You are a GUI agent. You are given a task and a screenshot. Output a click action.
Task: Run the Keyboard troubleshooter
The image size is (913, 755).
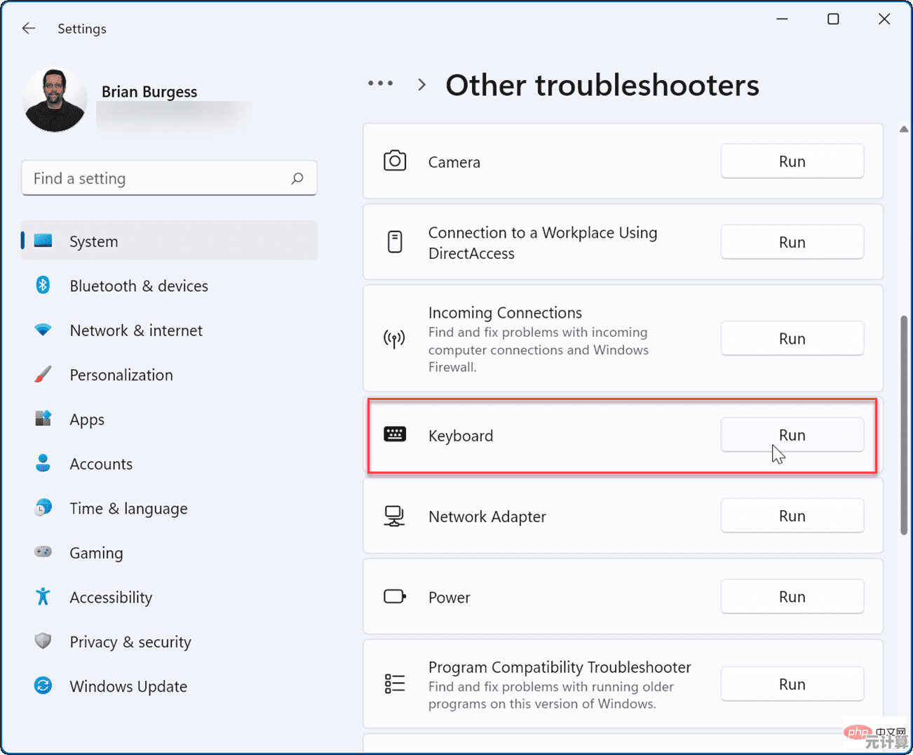[792, 434]
